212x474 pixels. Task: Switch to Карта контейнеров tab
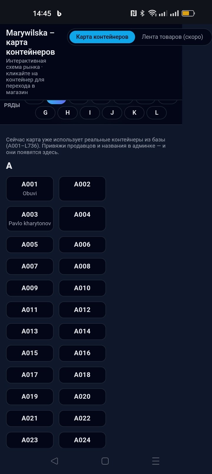coord(102,37)
